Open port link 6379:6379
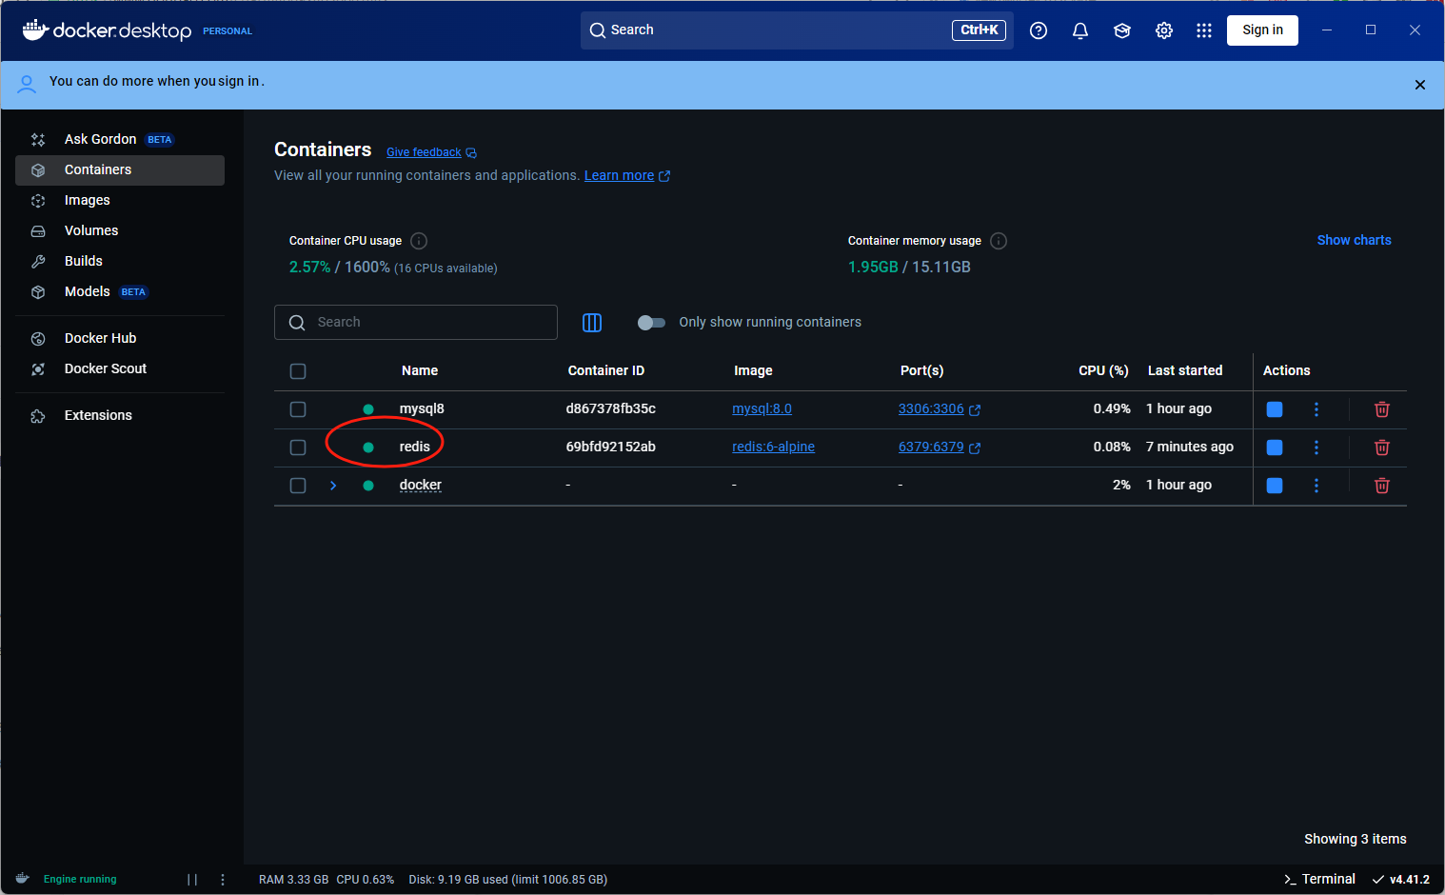 tap(931, 447)
